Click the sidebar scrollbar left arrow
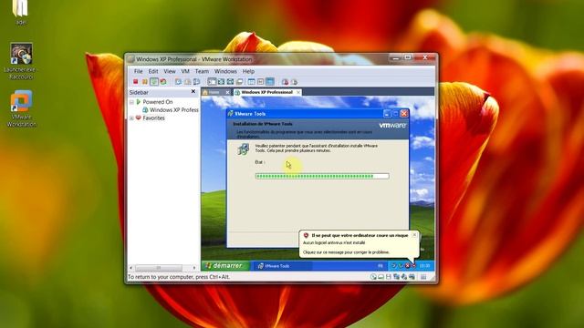 tap(130, 268)
